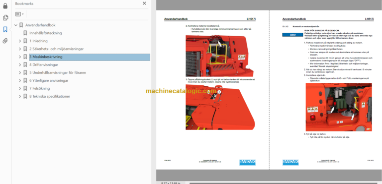This screenshot has height=184, width=382.
Task: Click bookmark icon beside 4 Driftanvisningar
Action: (25, 64)
